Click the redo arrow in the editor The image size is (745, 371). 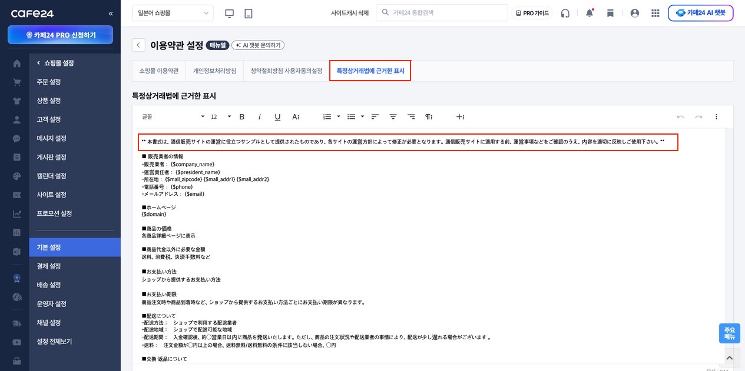698,117
